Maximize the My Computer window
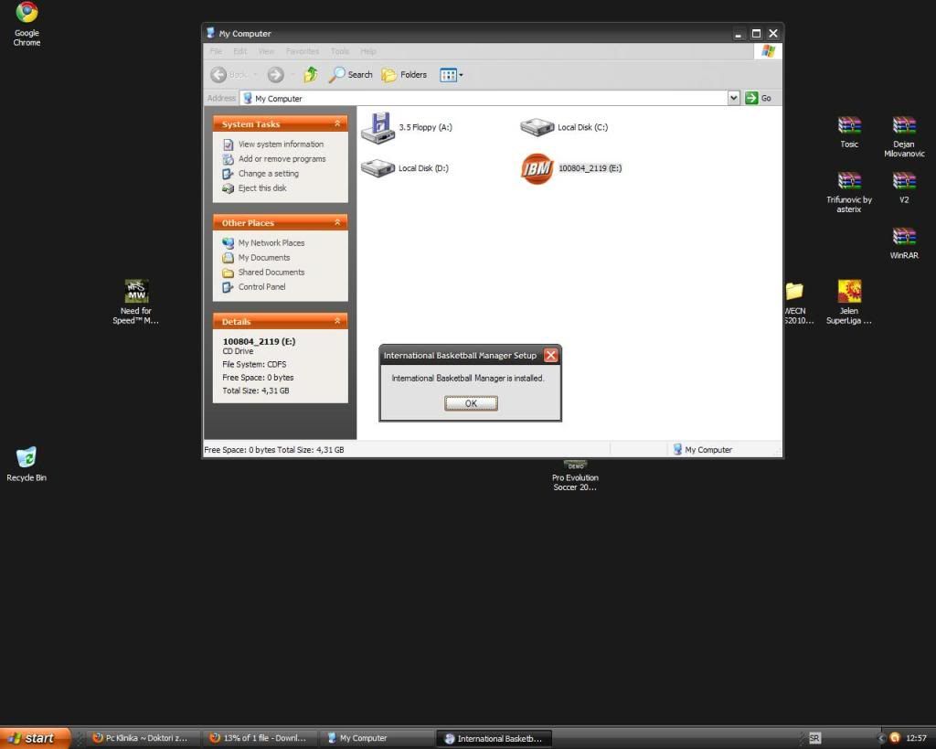Screen dimensions: 936x749 point(756,34)
